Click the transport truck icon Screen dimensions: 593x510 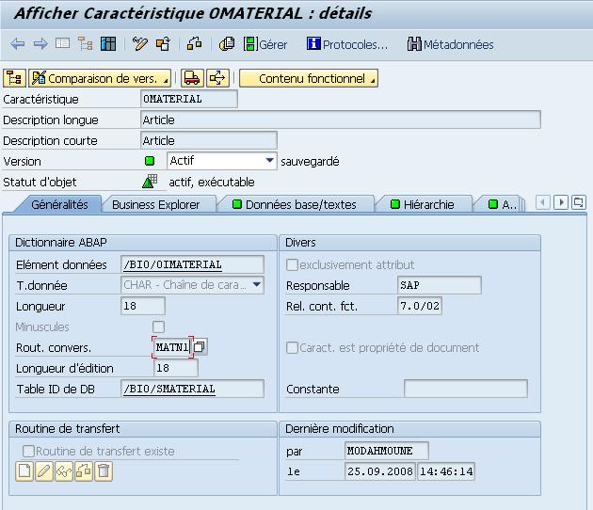192,78
